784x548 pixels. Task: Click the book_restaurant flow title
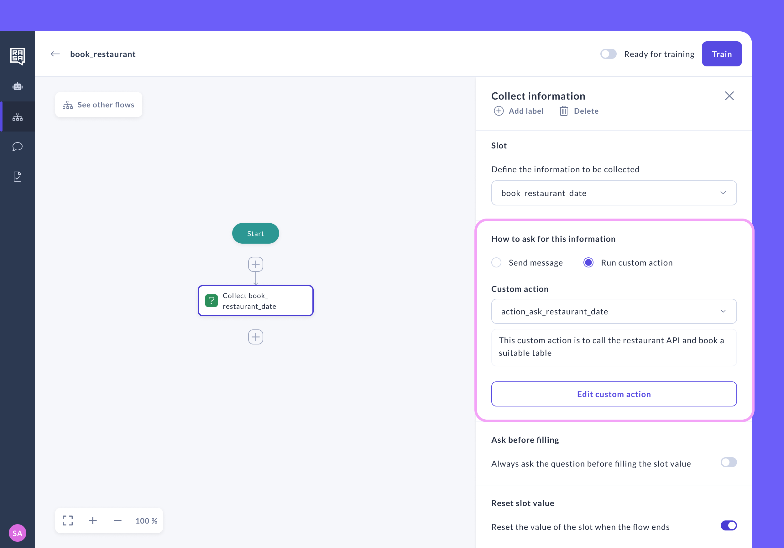[x=103, y=54]
